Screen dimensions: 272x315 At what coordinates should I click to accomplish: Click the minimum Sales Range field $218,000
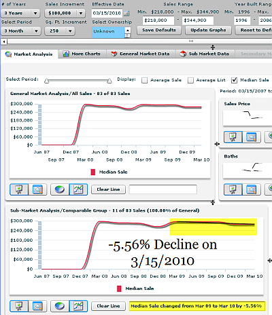point(158,20)
